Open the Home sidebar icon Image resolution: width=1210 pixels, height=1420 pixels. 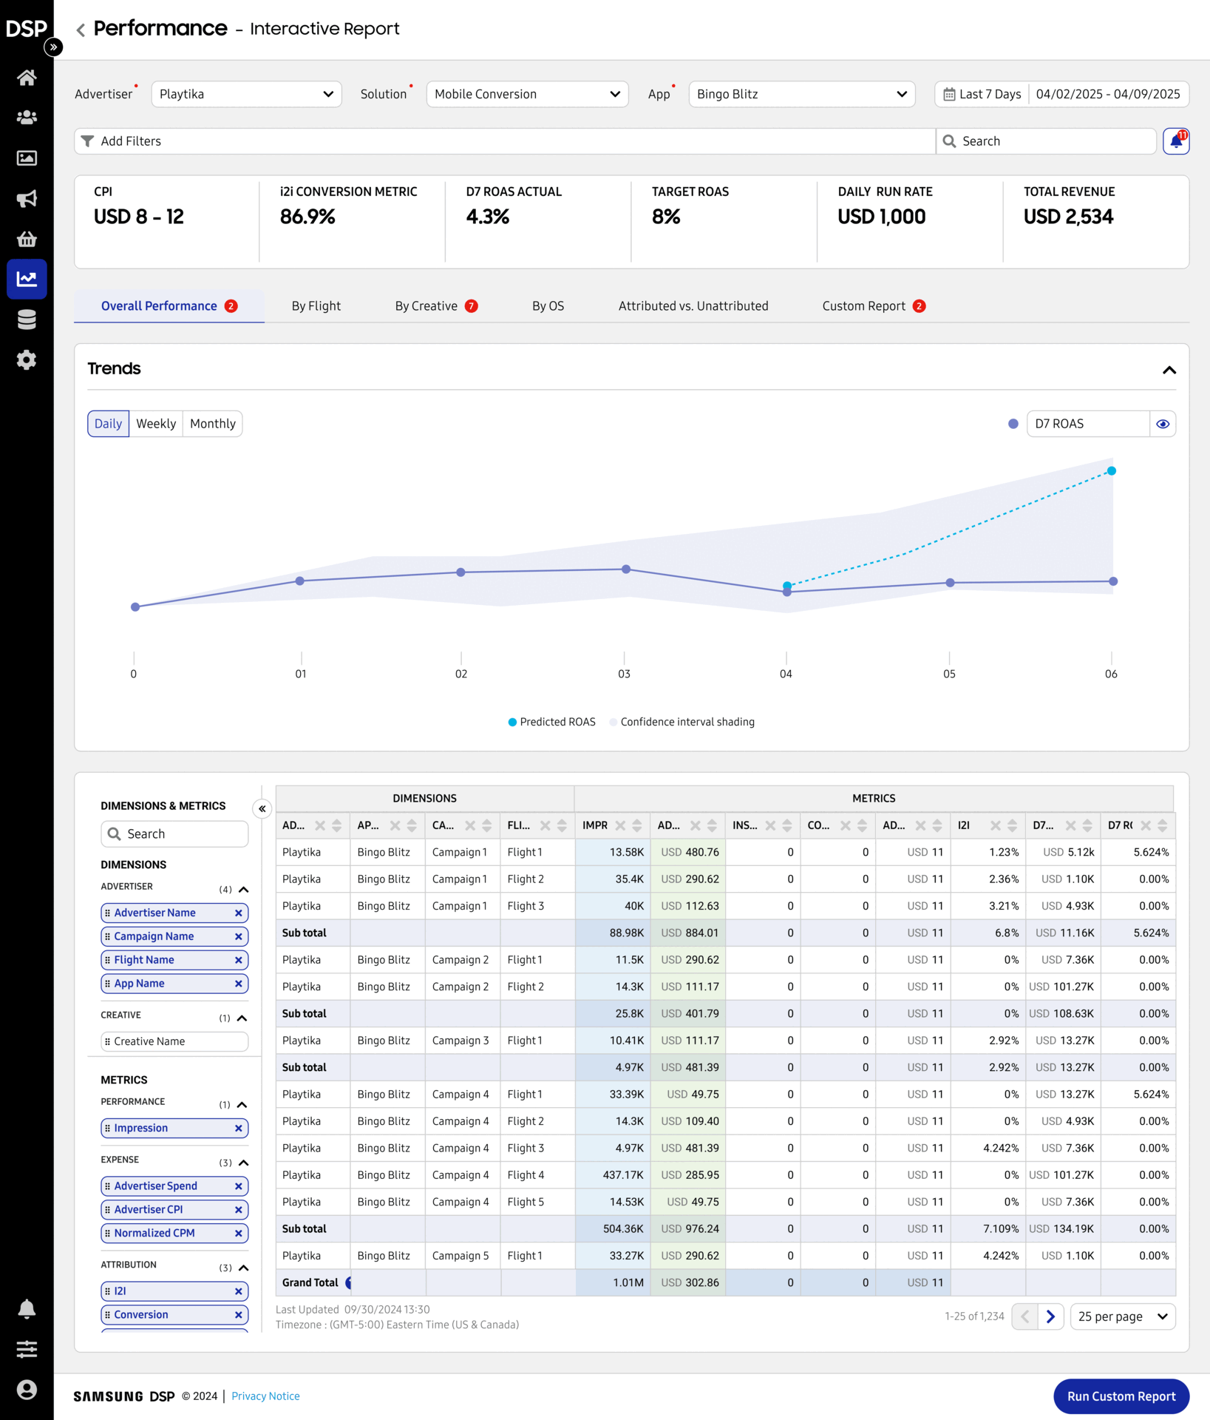coord(27,78)
